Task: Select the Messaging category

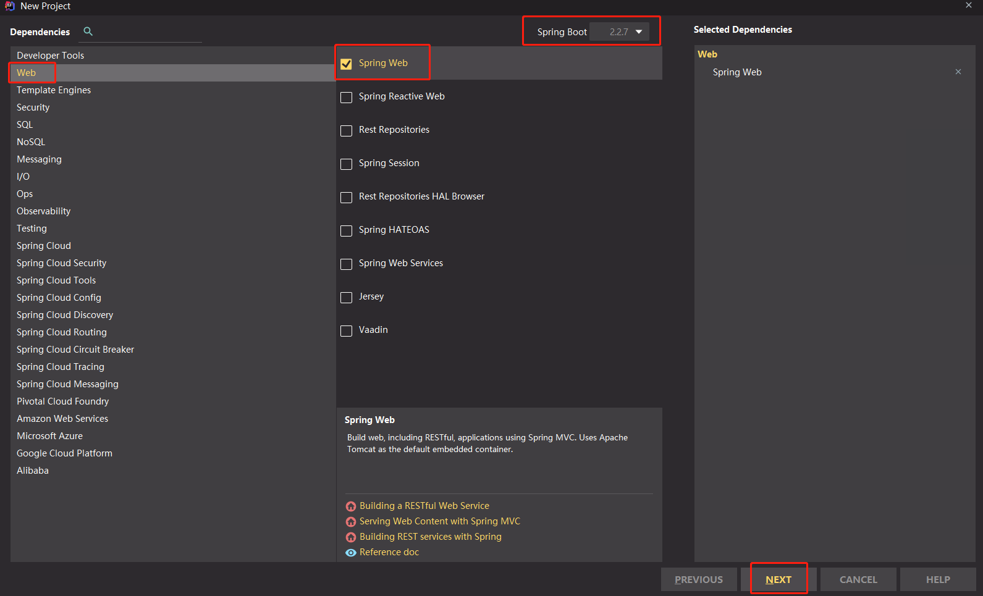Action: click(x=173, y=159)
